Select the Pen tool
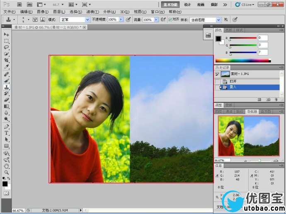This screenshot has height=214, width=286. pyautogui.click(x=6, y=126)
